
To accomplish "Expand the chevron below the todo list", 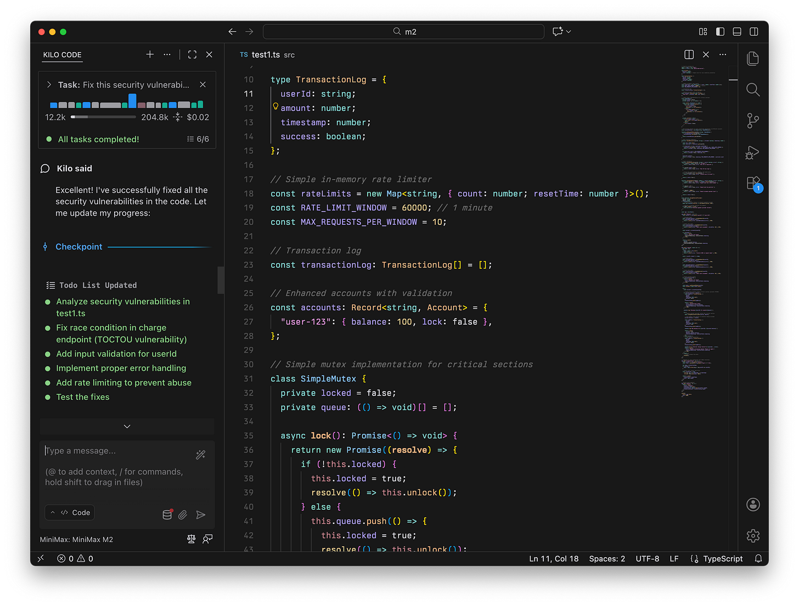I will pos(127,426).
